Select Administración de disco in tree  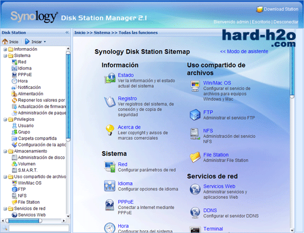tap(41, 157)
